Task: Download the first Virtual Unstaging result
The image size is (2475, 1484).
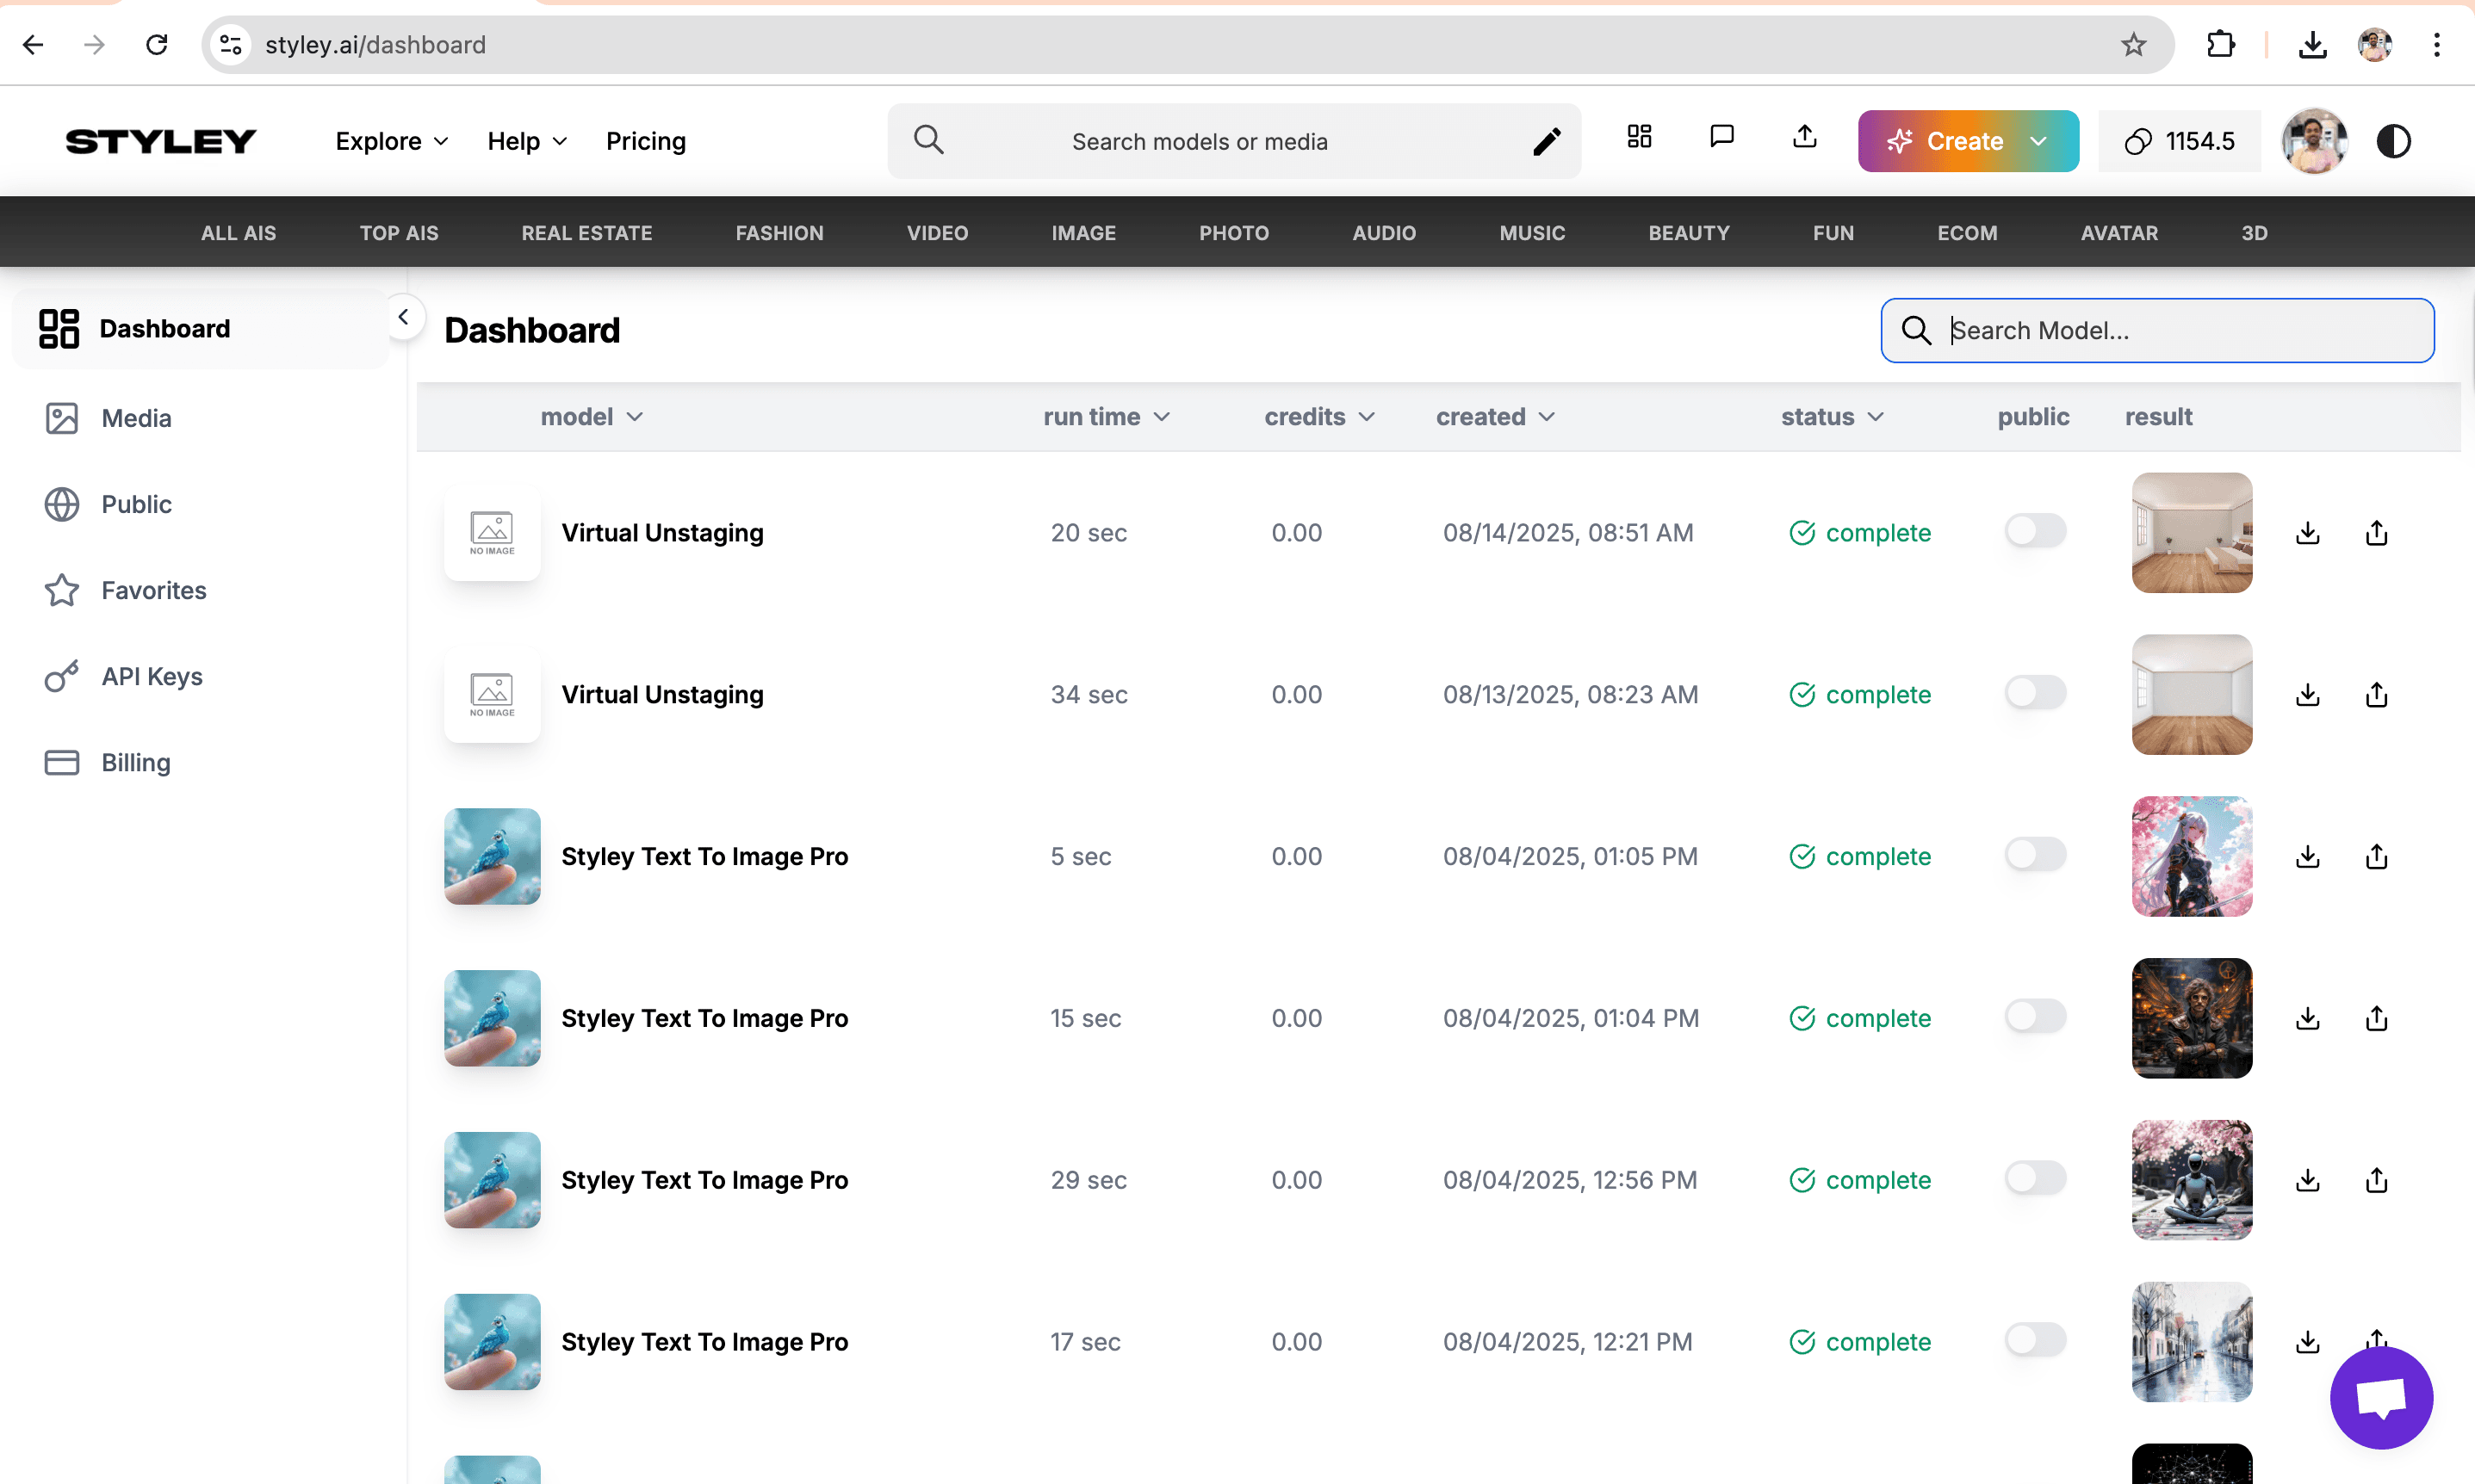Action: pyautogui.click(x=2307, y=533)
